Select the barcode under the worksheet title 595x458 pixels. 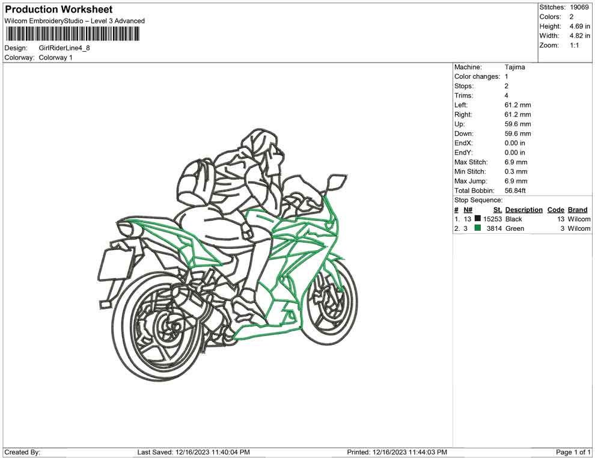72,34
